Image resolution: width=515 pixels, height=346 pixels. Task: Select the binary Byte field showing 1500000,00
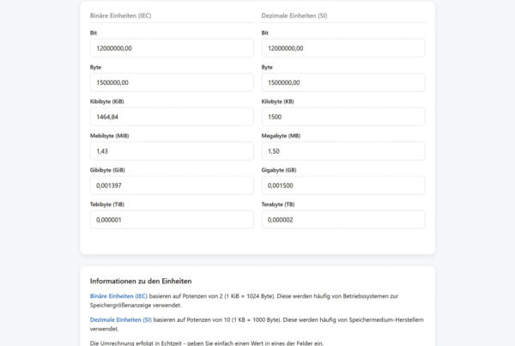(172, 82)
